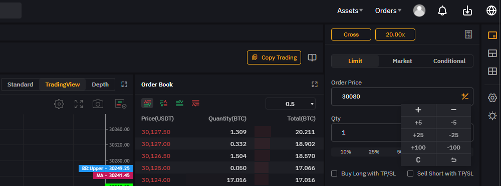
Task: Subtract 25 from the order price
Action: point(453,135)
